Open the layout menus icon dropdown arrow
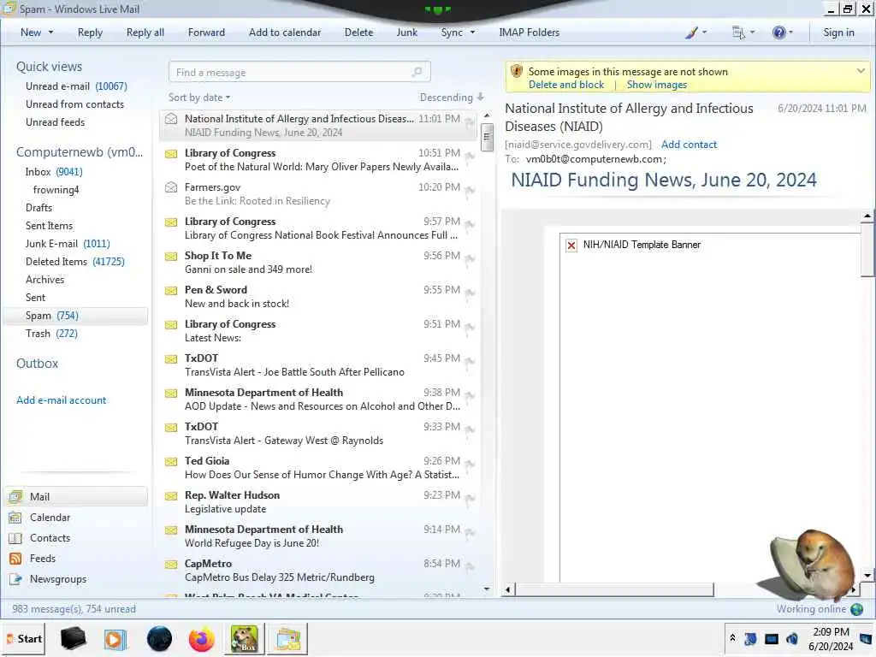Image resolution: width=876 pixels, height=657 pixels. (752, 33)
